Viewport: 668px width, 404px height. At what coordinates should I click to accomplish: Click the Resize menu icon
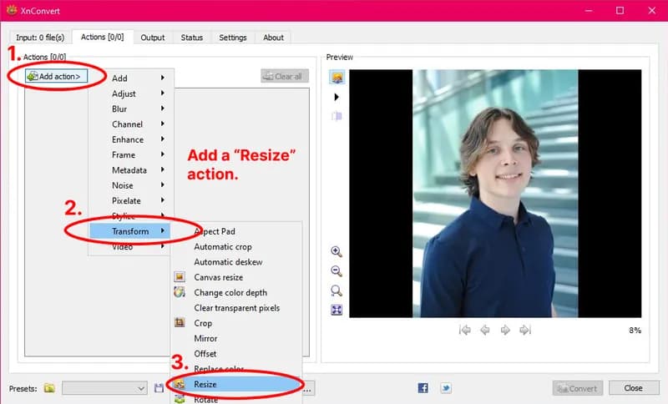tap(180, 384)
